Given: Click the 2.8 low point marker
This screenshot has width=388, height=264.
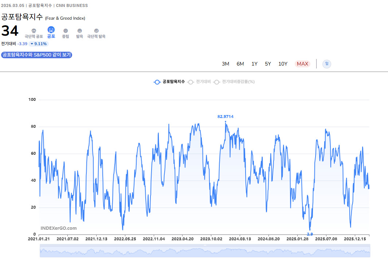Looking at the screenshot, I should click(310, 230).
